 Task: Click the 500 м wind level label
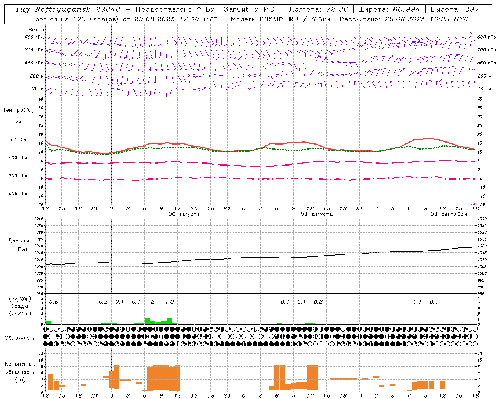point(37,76)
